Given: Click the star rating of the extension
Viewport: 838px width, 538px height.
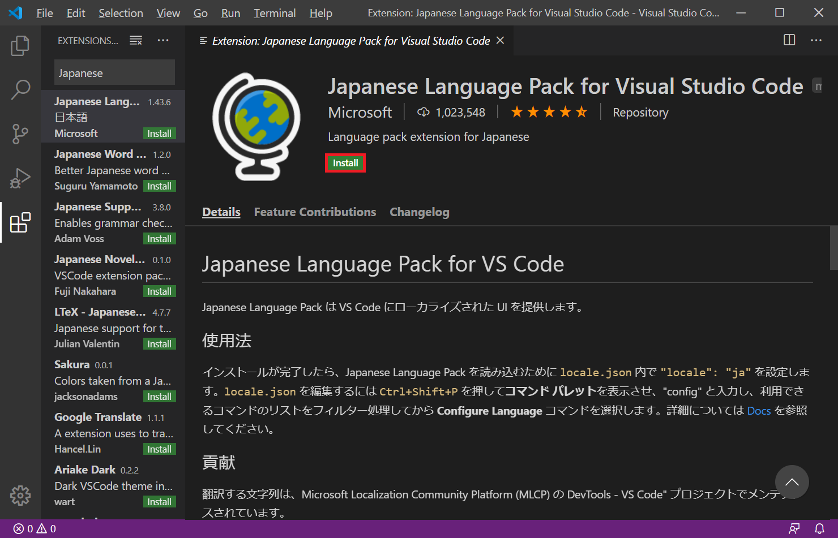Looking at the screenshot, I should (549, 112).
